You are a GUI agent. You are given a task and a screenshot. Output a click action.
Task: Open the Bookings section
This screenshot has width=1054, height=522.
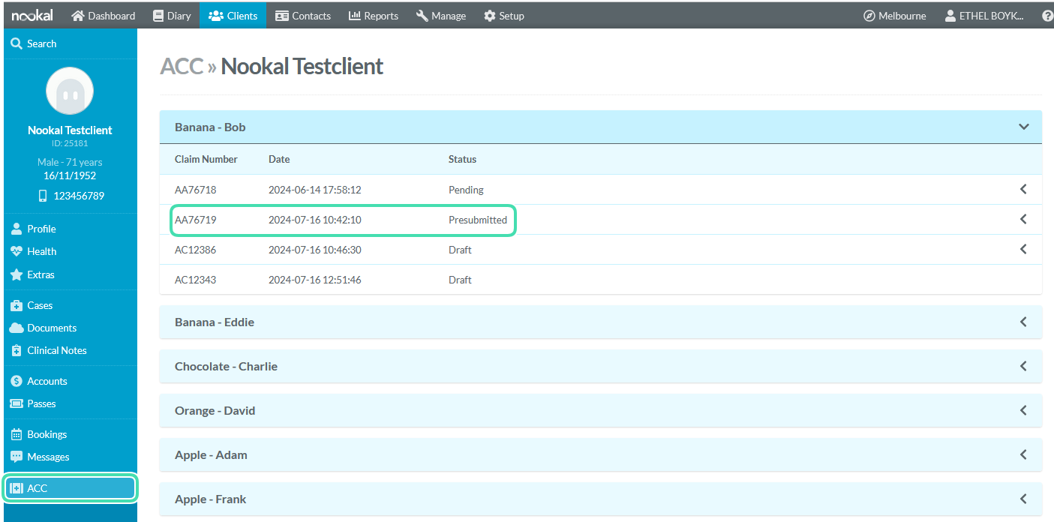pyautogui.click(x=69, y=434)
